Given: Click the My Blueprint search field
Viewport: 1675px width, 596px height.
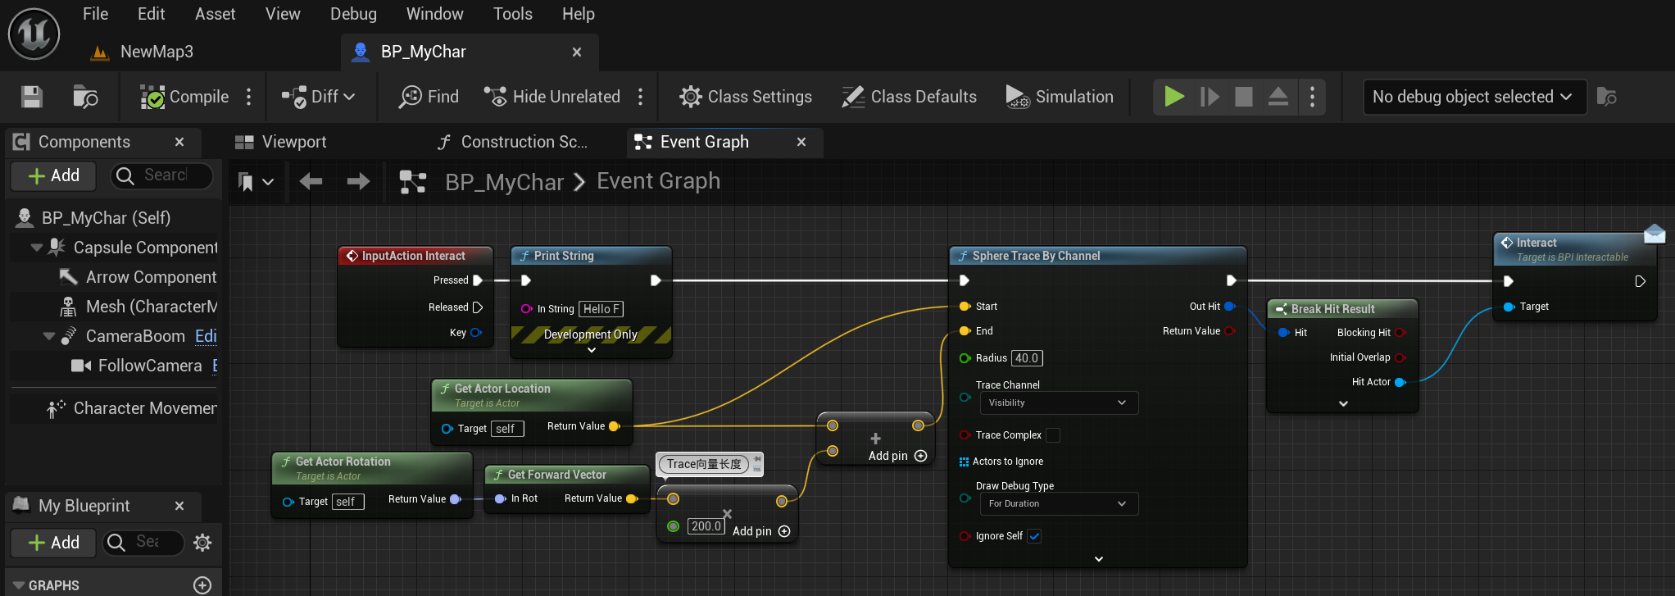Looking at the screenshot, I should point(143,542).
